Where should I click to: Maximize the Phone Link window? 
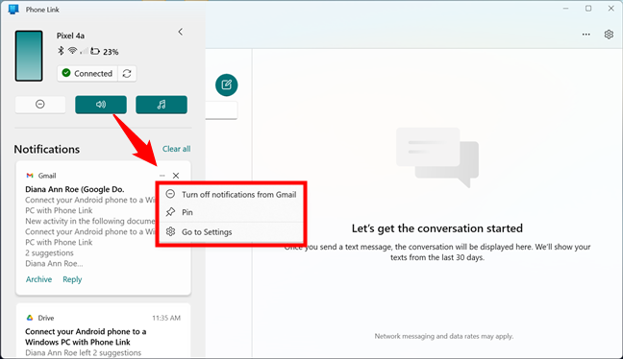tap(588, 9)
